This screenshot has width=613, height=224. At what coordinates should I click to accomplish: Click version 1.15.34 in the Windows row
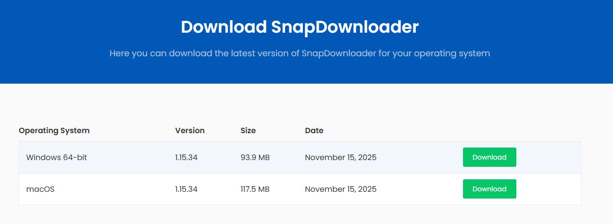(187, 157)
